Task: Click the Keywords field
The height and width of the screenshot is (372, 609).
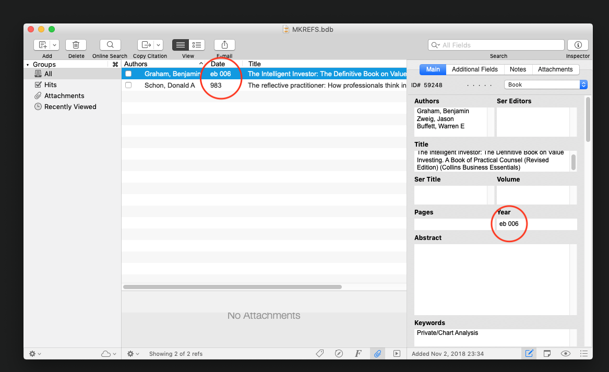Action: (x=492, y=338)
